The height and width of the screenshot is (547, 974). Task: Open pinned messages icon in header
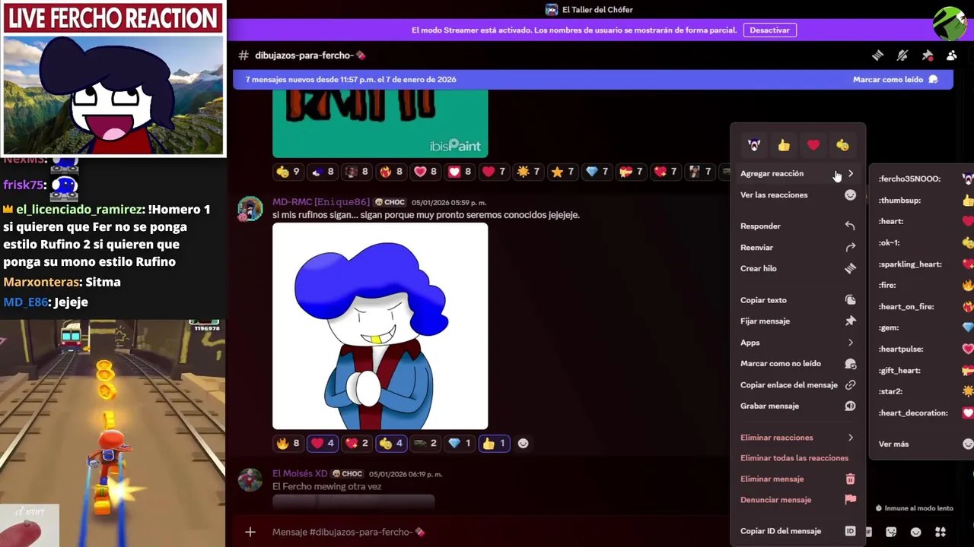tap(928, 55)
